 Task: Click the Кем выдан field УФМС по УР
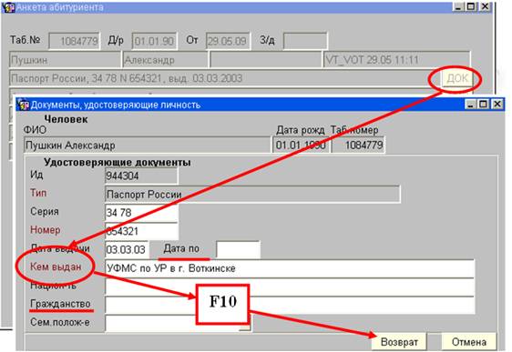(x=290, y=268)
